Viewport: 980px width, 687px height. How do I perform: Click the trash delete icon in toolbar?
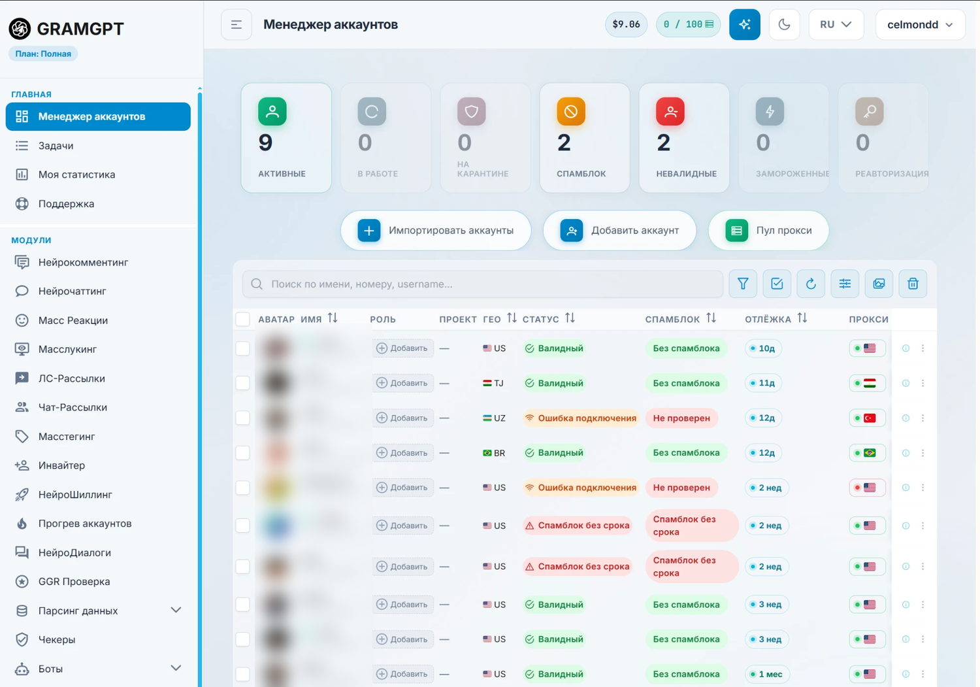coord(913,284)
